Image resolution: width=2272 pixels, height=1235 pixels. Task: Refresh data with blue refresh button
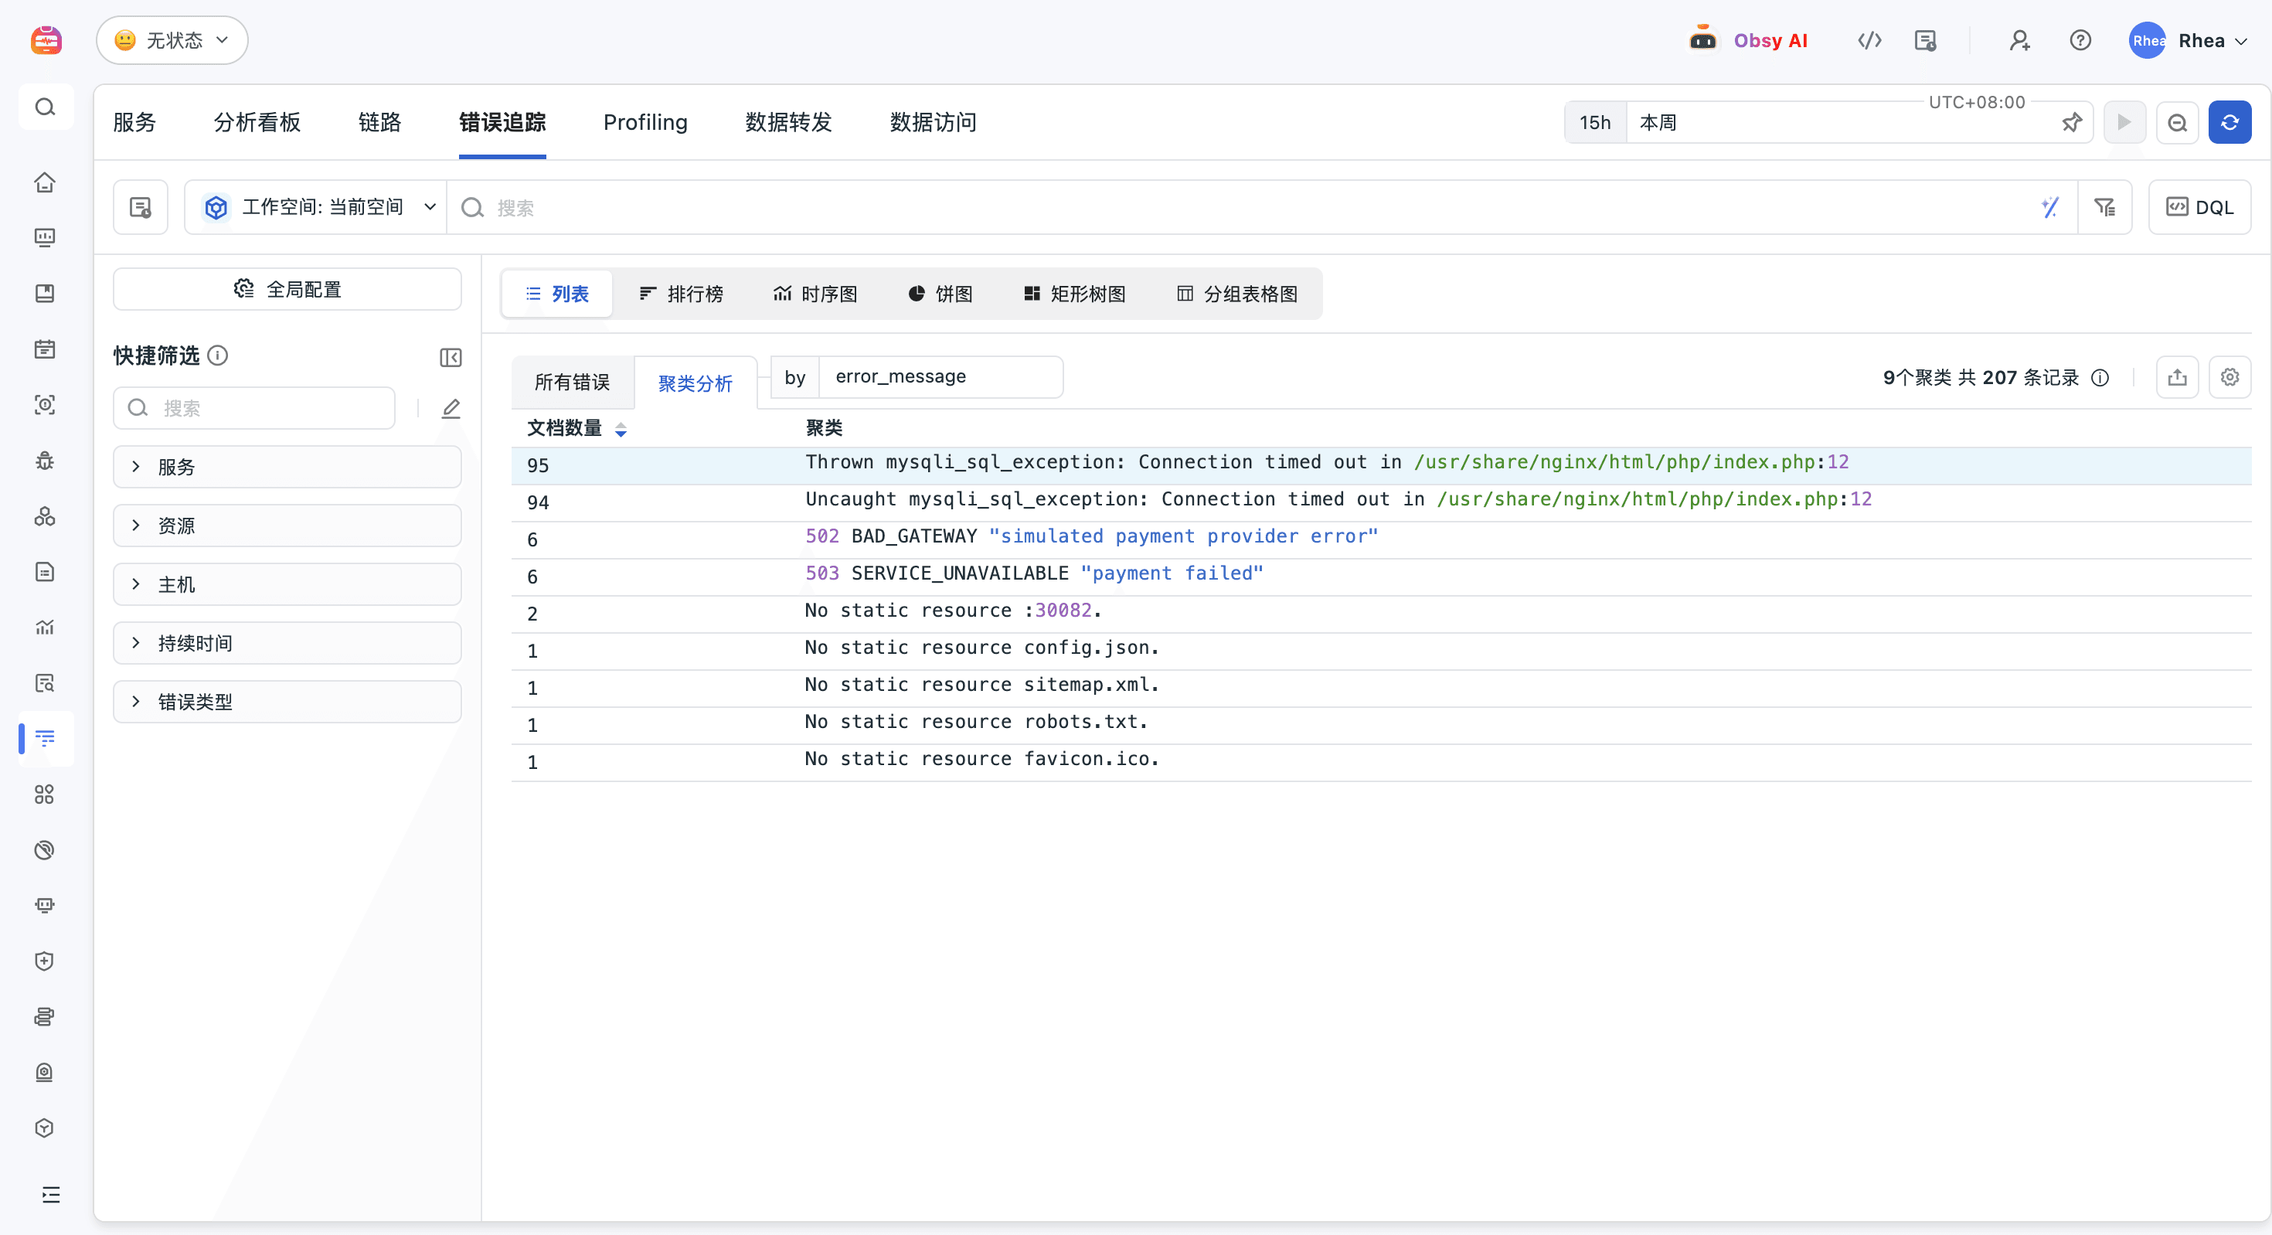2229,123
